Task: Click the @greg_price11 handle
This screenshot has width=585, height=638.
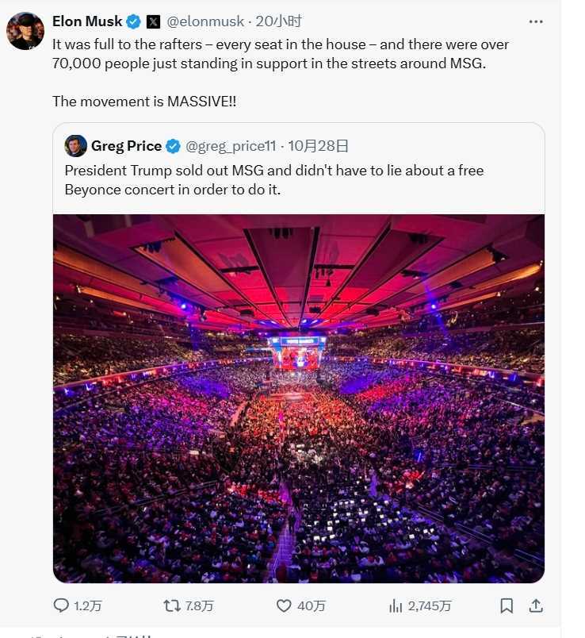Action: (231, 146)
